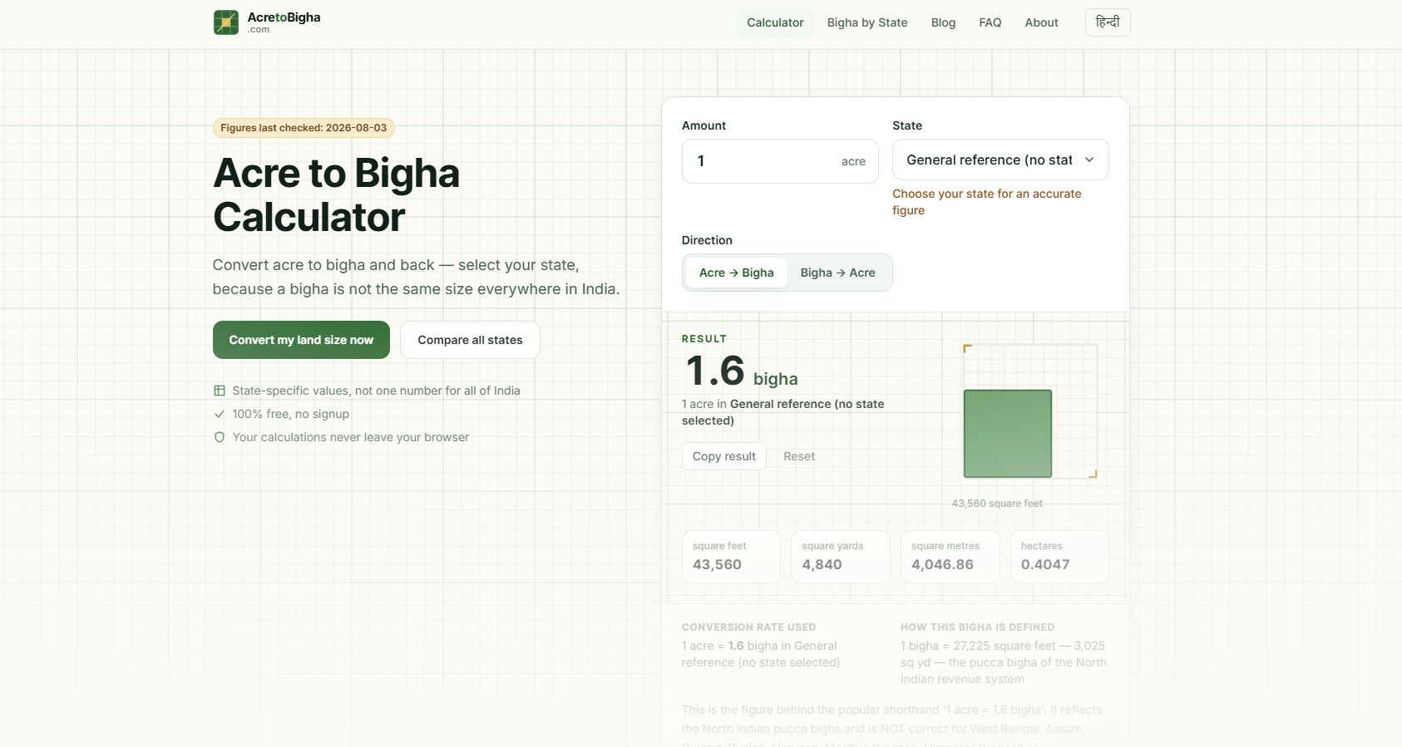
Task: Reset the calculator
Action: [x=799, y=456]
